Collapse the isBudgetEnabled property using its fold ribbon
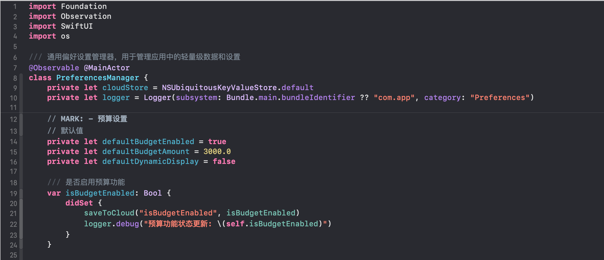Viewport: 604px width, 260px height. coord(21,193)
